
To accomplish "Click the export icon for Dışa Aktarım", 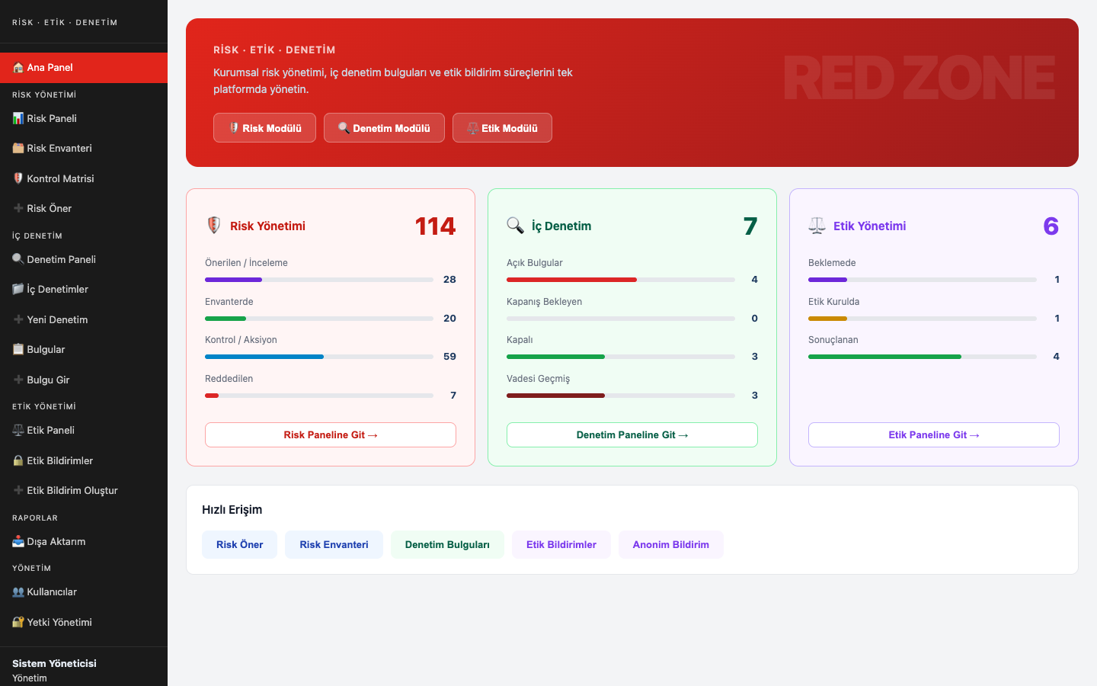I will [x=18, y=542].
